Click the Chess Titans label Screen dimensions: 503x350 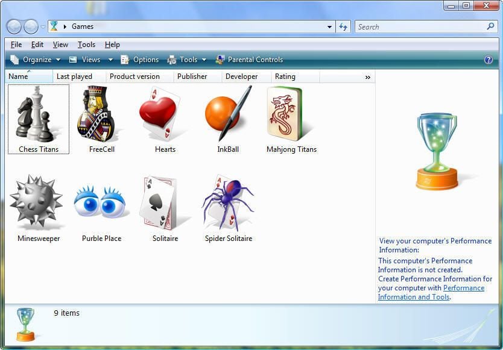click(x=39, y=149)
